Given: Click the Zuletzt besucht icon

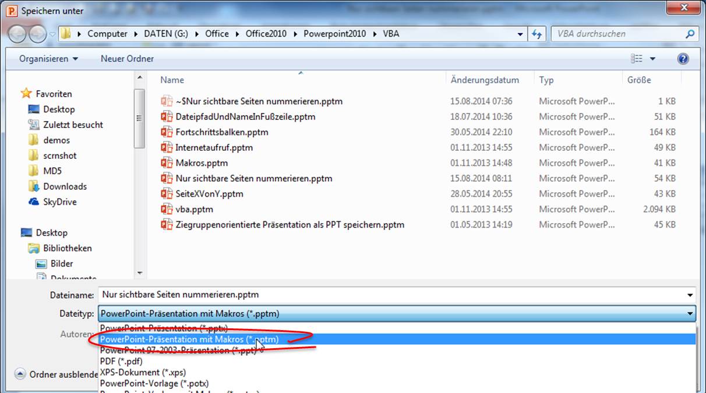Looking at the screenshot, I should [34, 125].
